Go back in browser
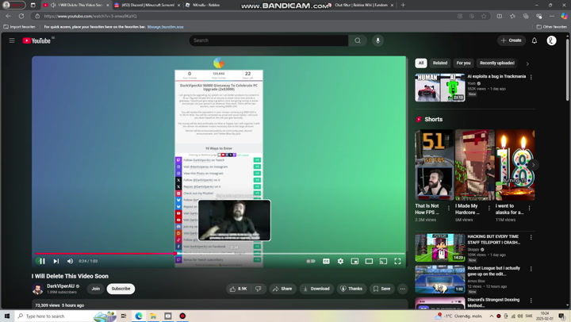 9,16
